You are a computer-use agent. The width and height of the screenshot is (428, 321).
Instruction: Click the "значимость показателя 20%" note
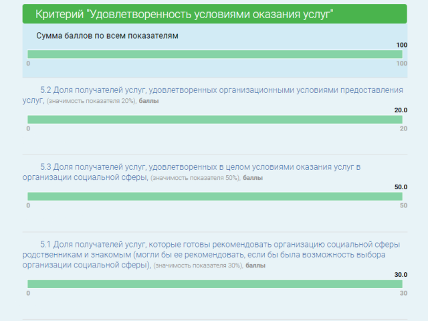coord(92,101)
